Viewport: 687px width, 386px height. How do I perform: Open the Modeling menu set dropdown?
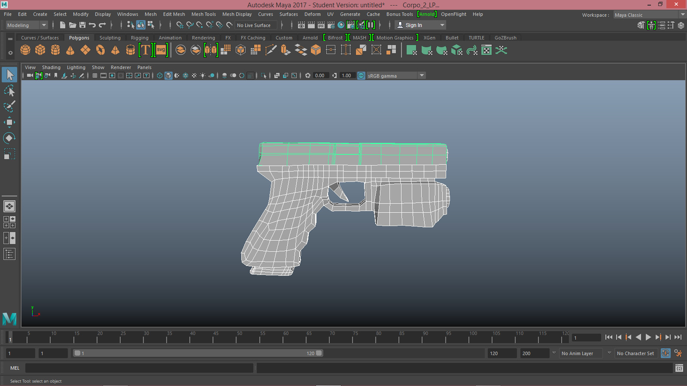click(44, 25)
